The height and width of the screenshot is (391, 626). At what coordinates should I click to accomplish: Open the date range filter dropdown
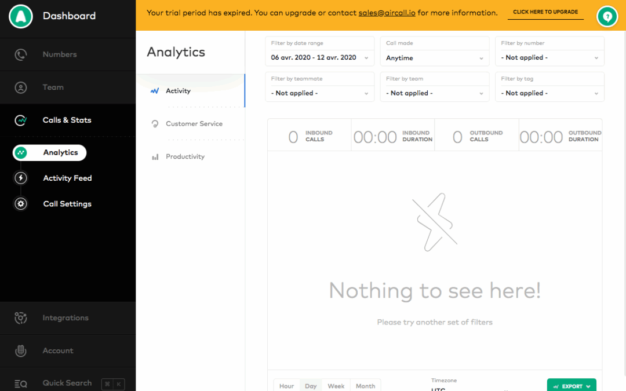(319, 57)
